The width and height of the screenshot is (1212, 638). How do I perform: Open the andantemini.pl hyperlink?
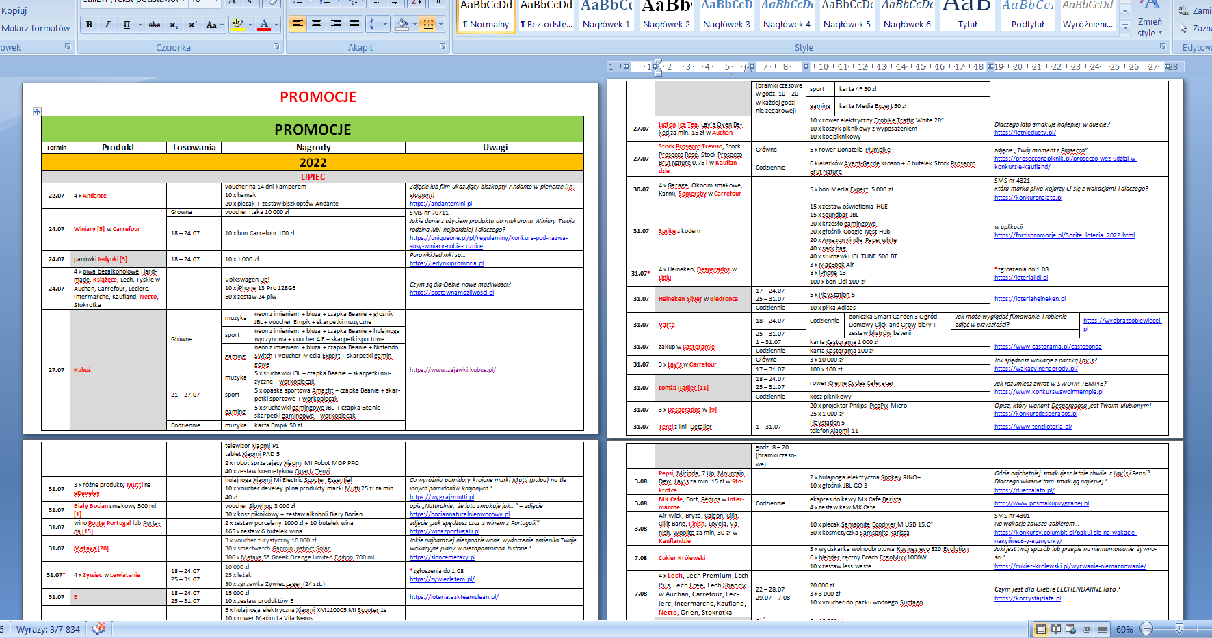point(440,204)
